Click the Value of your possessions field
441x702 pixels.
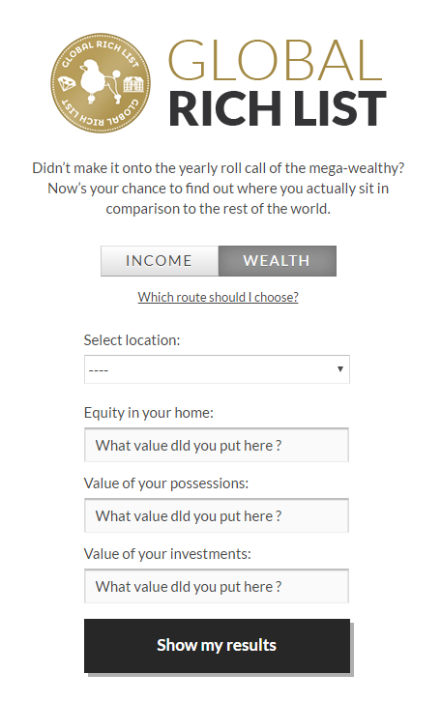point(217,515)
